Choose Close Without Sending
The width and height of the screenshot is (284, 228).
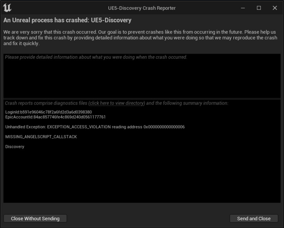pyautogui.click(x=35, y=218)
